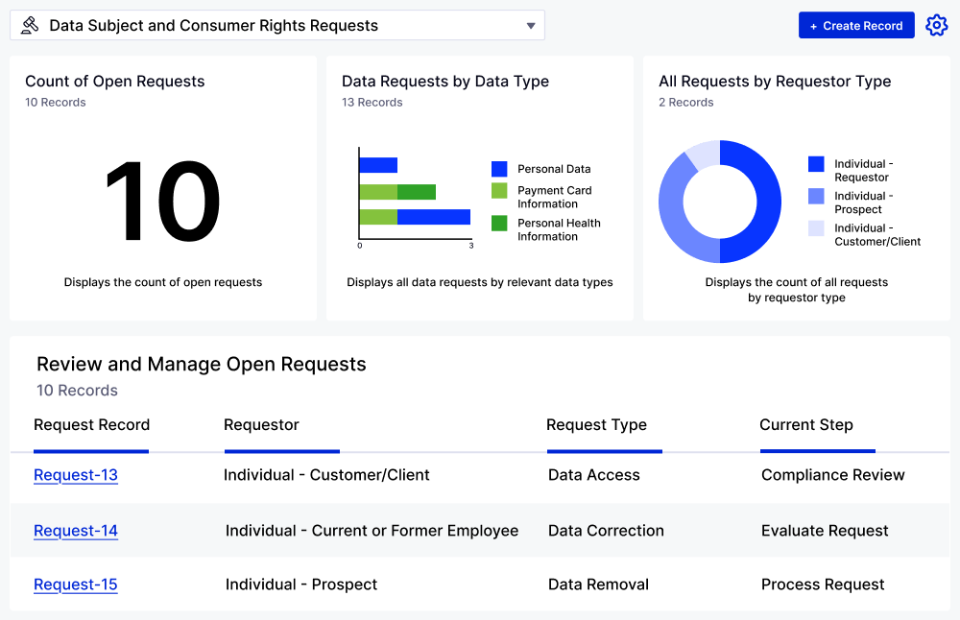
Task: Open the settings gear icon
Action: tap(936, 26)
